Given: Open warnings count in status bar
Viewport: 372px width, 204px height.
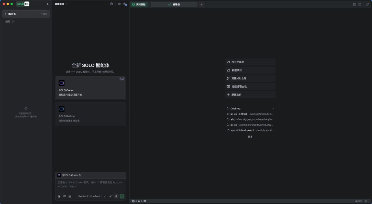Looking at the screenshot, I should coord(140,201).
